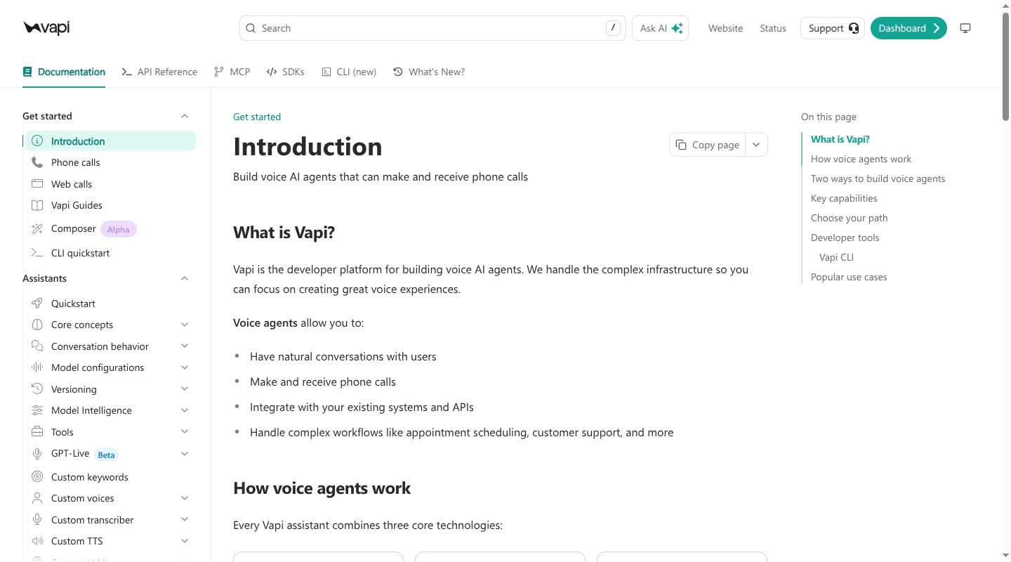1011x562 pixels.
Task: Click the Custom TTS speaker icon
Action: coord(37,541)
